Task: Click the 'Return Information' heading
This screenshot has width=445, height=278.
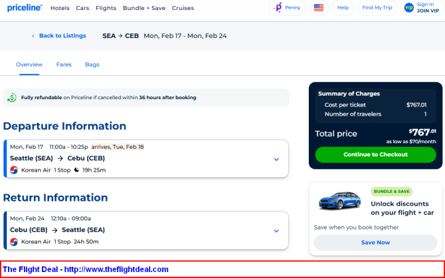Action: 55,198
